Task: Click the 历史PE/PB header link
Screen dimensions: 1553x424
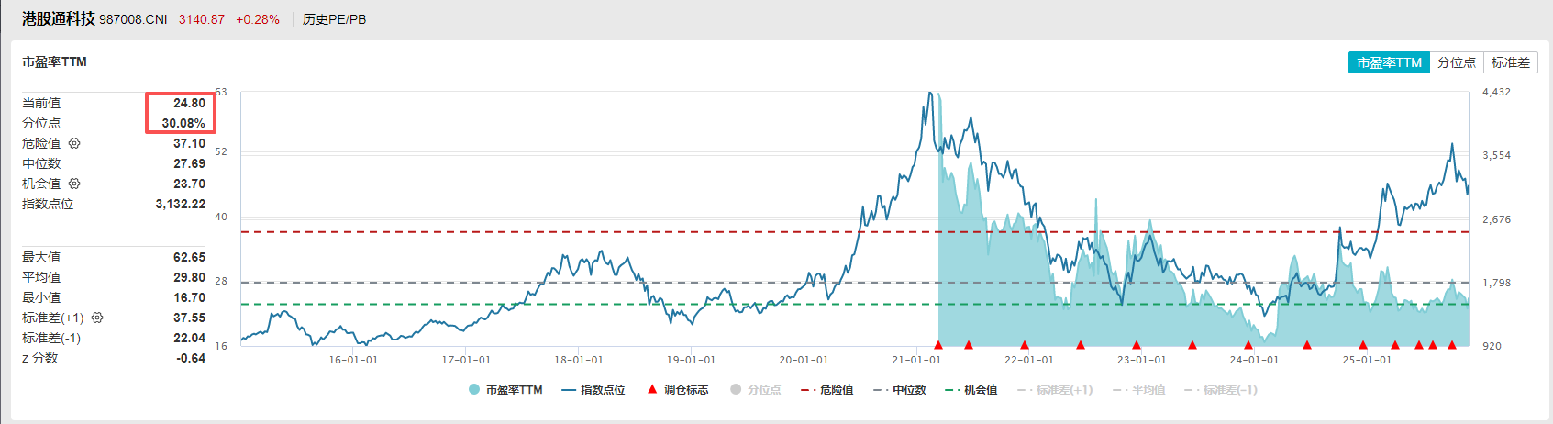Action: pos(334,19)
